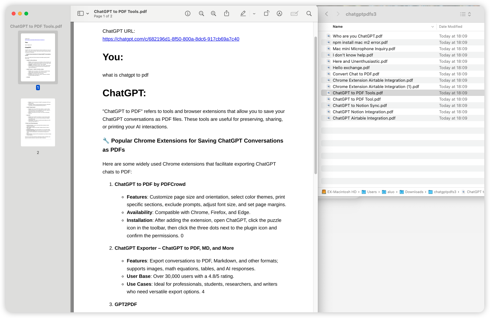Open the sidebar view options chevron

pos(87,14)
